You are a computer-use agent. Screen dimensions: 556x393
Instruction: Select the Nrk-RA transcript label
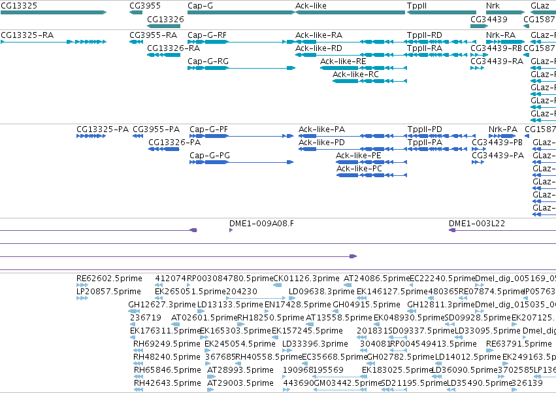500,35
